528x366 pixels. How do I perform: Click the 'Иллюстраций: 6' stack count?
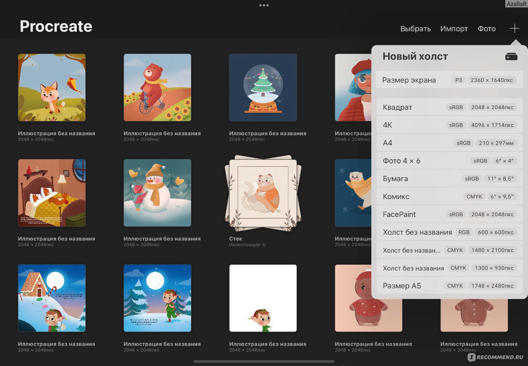point(247,245)
